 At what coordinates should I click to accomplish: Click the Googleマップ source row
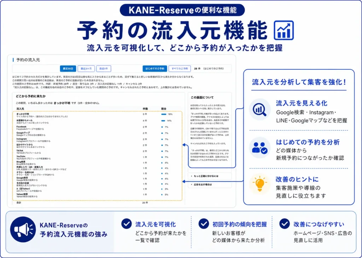point(97,134)
